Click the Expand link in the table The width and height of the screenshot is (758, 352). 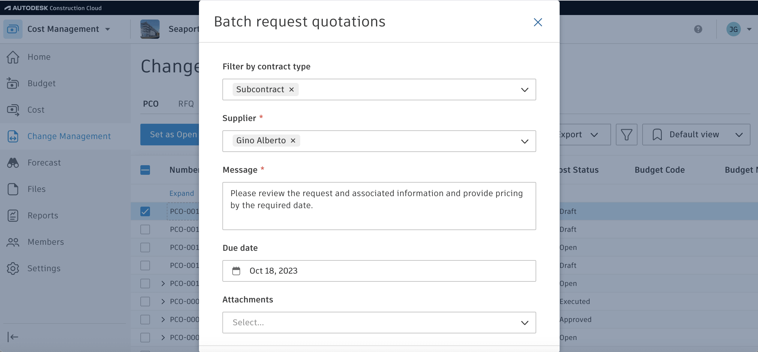181,193
